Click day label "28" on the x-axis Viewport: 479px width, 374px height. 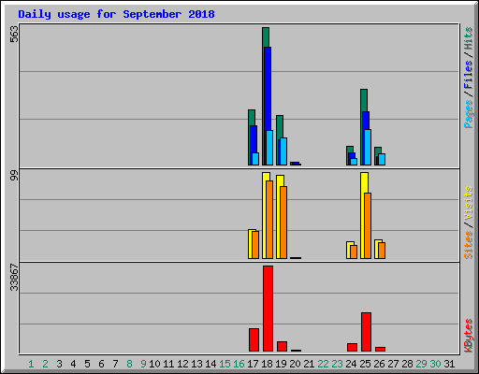tap(407, 364)
